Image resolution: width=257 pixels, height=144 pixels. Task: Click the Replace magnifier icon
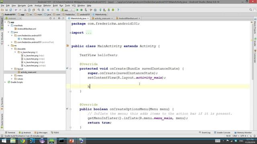(43, 10)
